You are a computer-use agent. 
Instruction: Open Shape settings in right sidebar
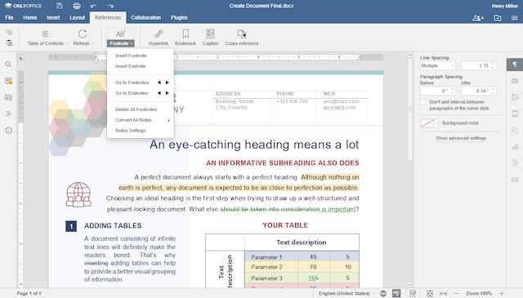[515, 130]
